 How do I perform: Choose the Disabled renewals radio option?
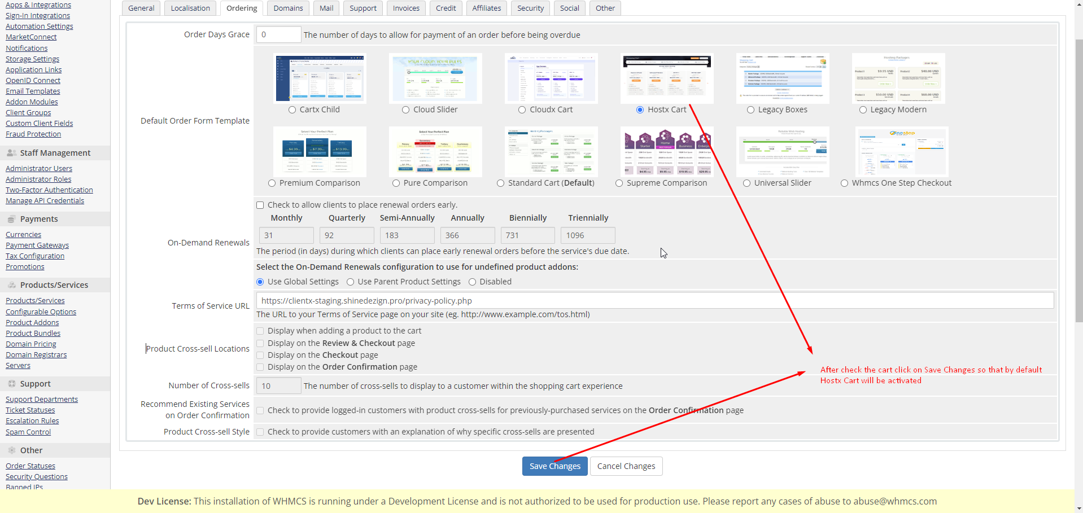(473, 282)
